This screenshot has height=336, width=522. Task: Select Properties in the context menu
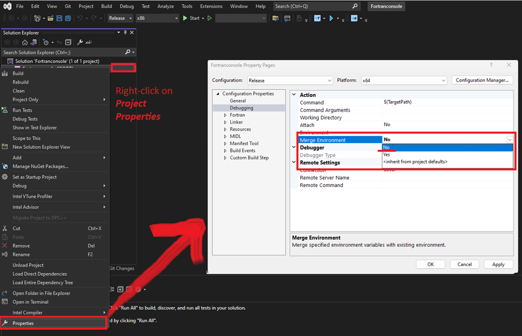(23, 323)
